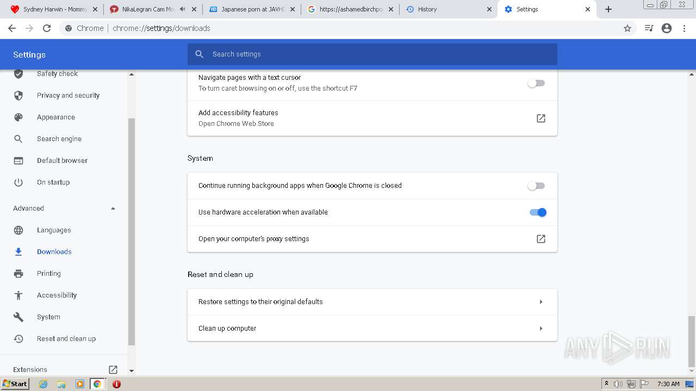Select the Appearance palette icon
Screen dimensions: 696x391
pyautogui.click(x=18, y=117)
